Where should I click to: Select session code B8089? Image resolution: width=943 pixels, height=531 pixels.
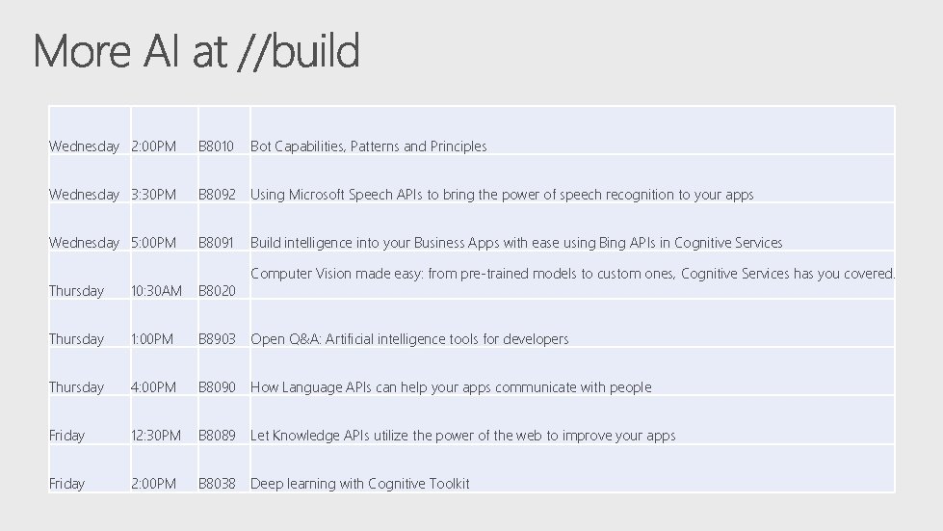[x=217, y=436]
